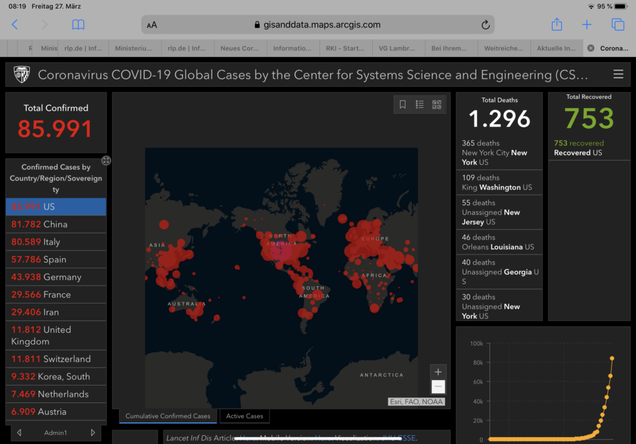Show the map legend list
This screenshot has width=636, height=444.
(x=419, y=104)
